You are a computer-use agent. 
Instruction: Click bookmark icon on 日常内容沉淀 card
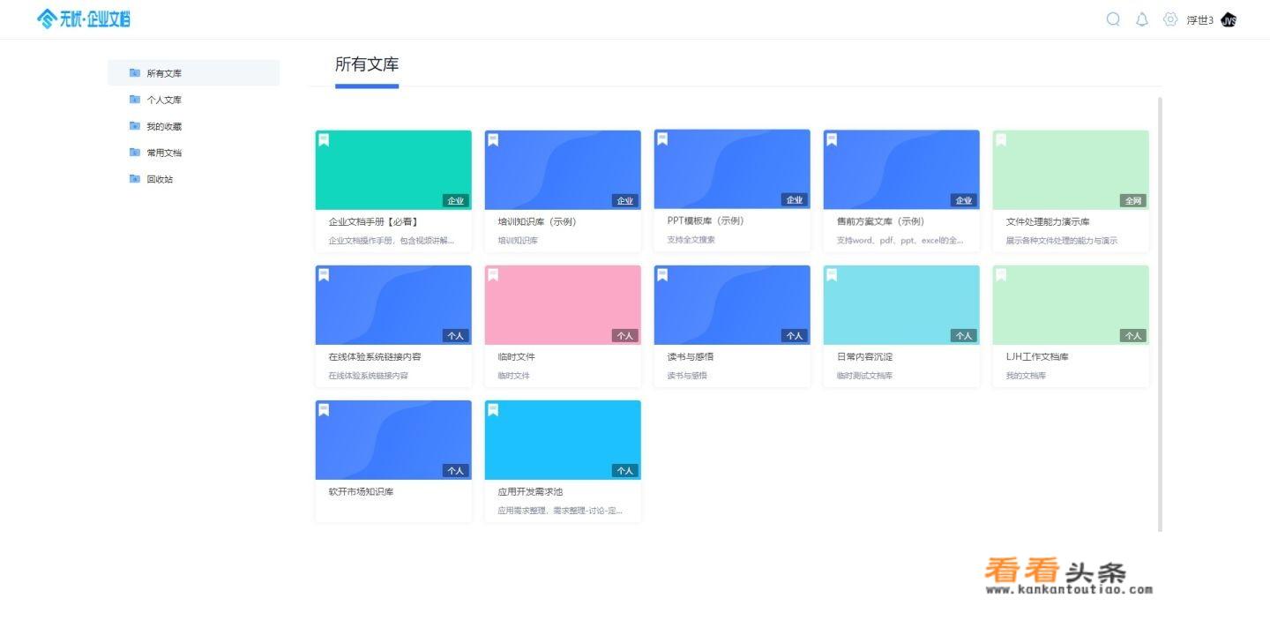(832, 274)
